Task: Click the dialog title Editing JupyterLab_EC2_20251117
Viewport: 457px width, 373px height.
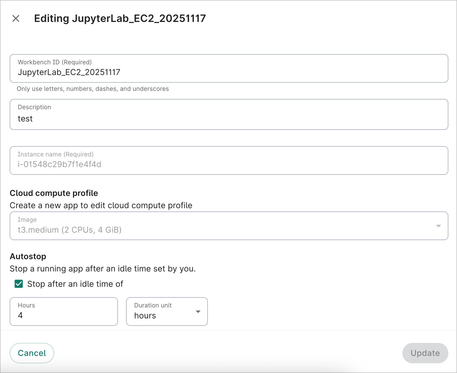Action: point(120,18)
